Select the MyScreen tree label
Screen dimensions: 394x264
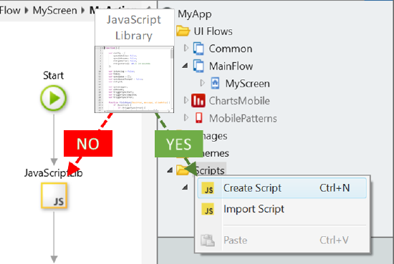[x=248, y=84]
